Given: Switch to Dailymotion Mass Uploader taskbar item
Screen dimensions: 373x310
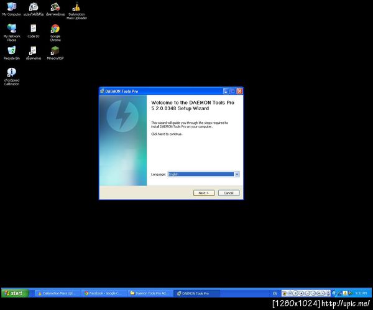Looking at the screenshot, I should tap(57, 293).
